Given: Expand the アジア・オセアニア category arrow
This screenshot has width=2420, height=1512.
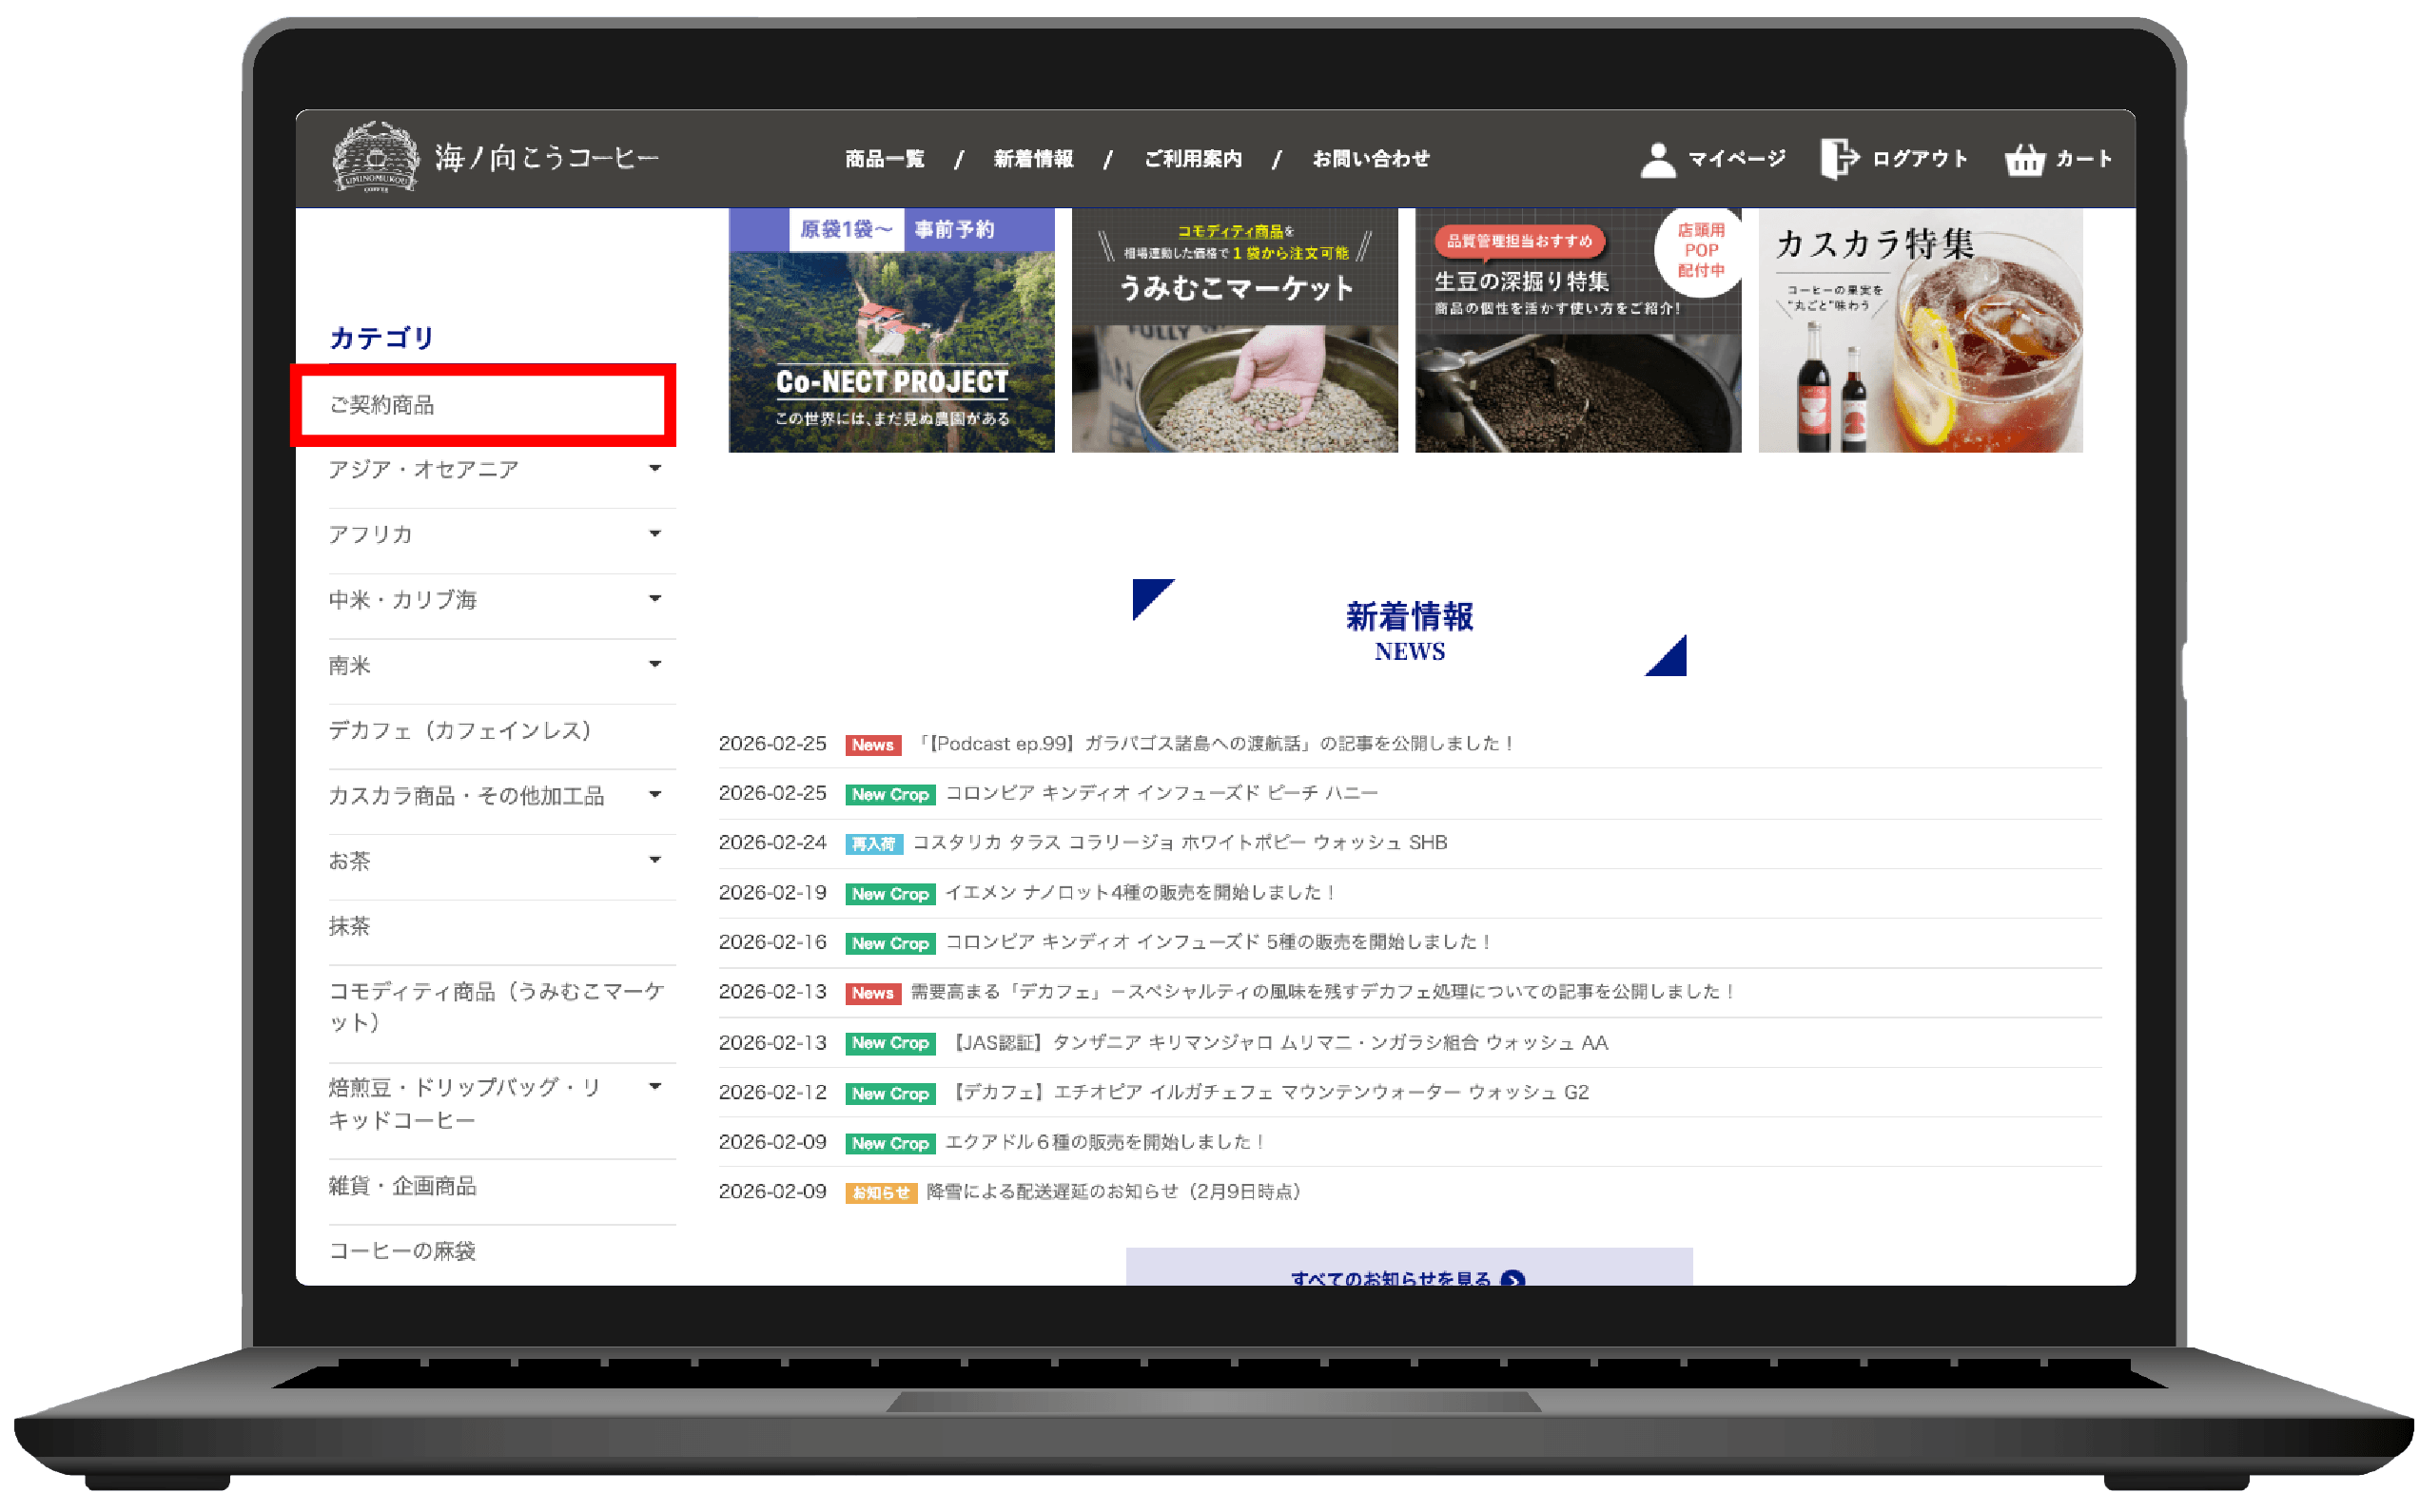Looking at the screenshot, I should (x=655, y=468).
